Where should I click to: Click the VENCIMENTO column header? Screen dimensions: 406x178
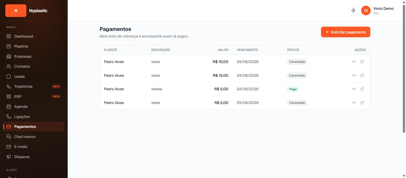[x=247, y=50]
